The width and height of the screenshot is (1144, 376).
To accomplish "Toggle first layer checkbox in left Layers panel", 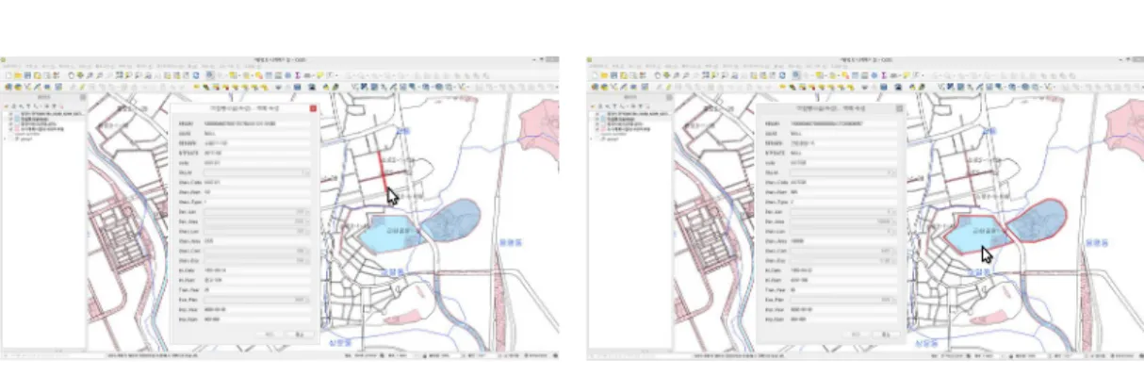I will [11, 114].
